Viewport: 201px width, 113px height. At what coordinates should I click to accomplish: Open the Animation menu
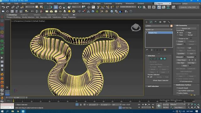(x=61, y=3)
